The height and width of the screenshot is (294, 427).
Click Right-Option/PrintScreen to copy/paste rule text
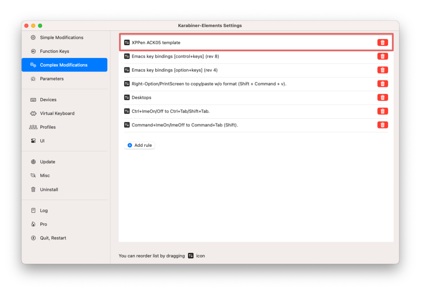pos(209,84)
